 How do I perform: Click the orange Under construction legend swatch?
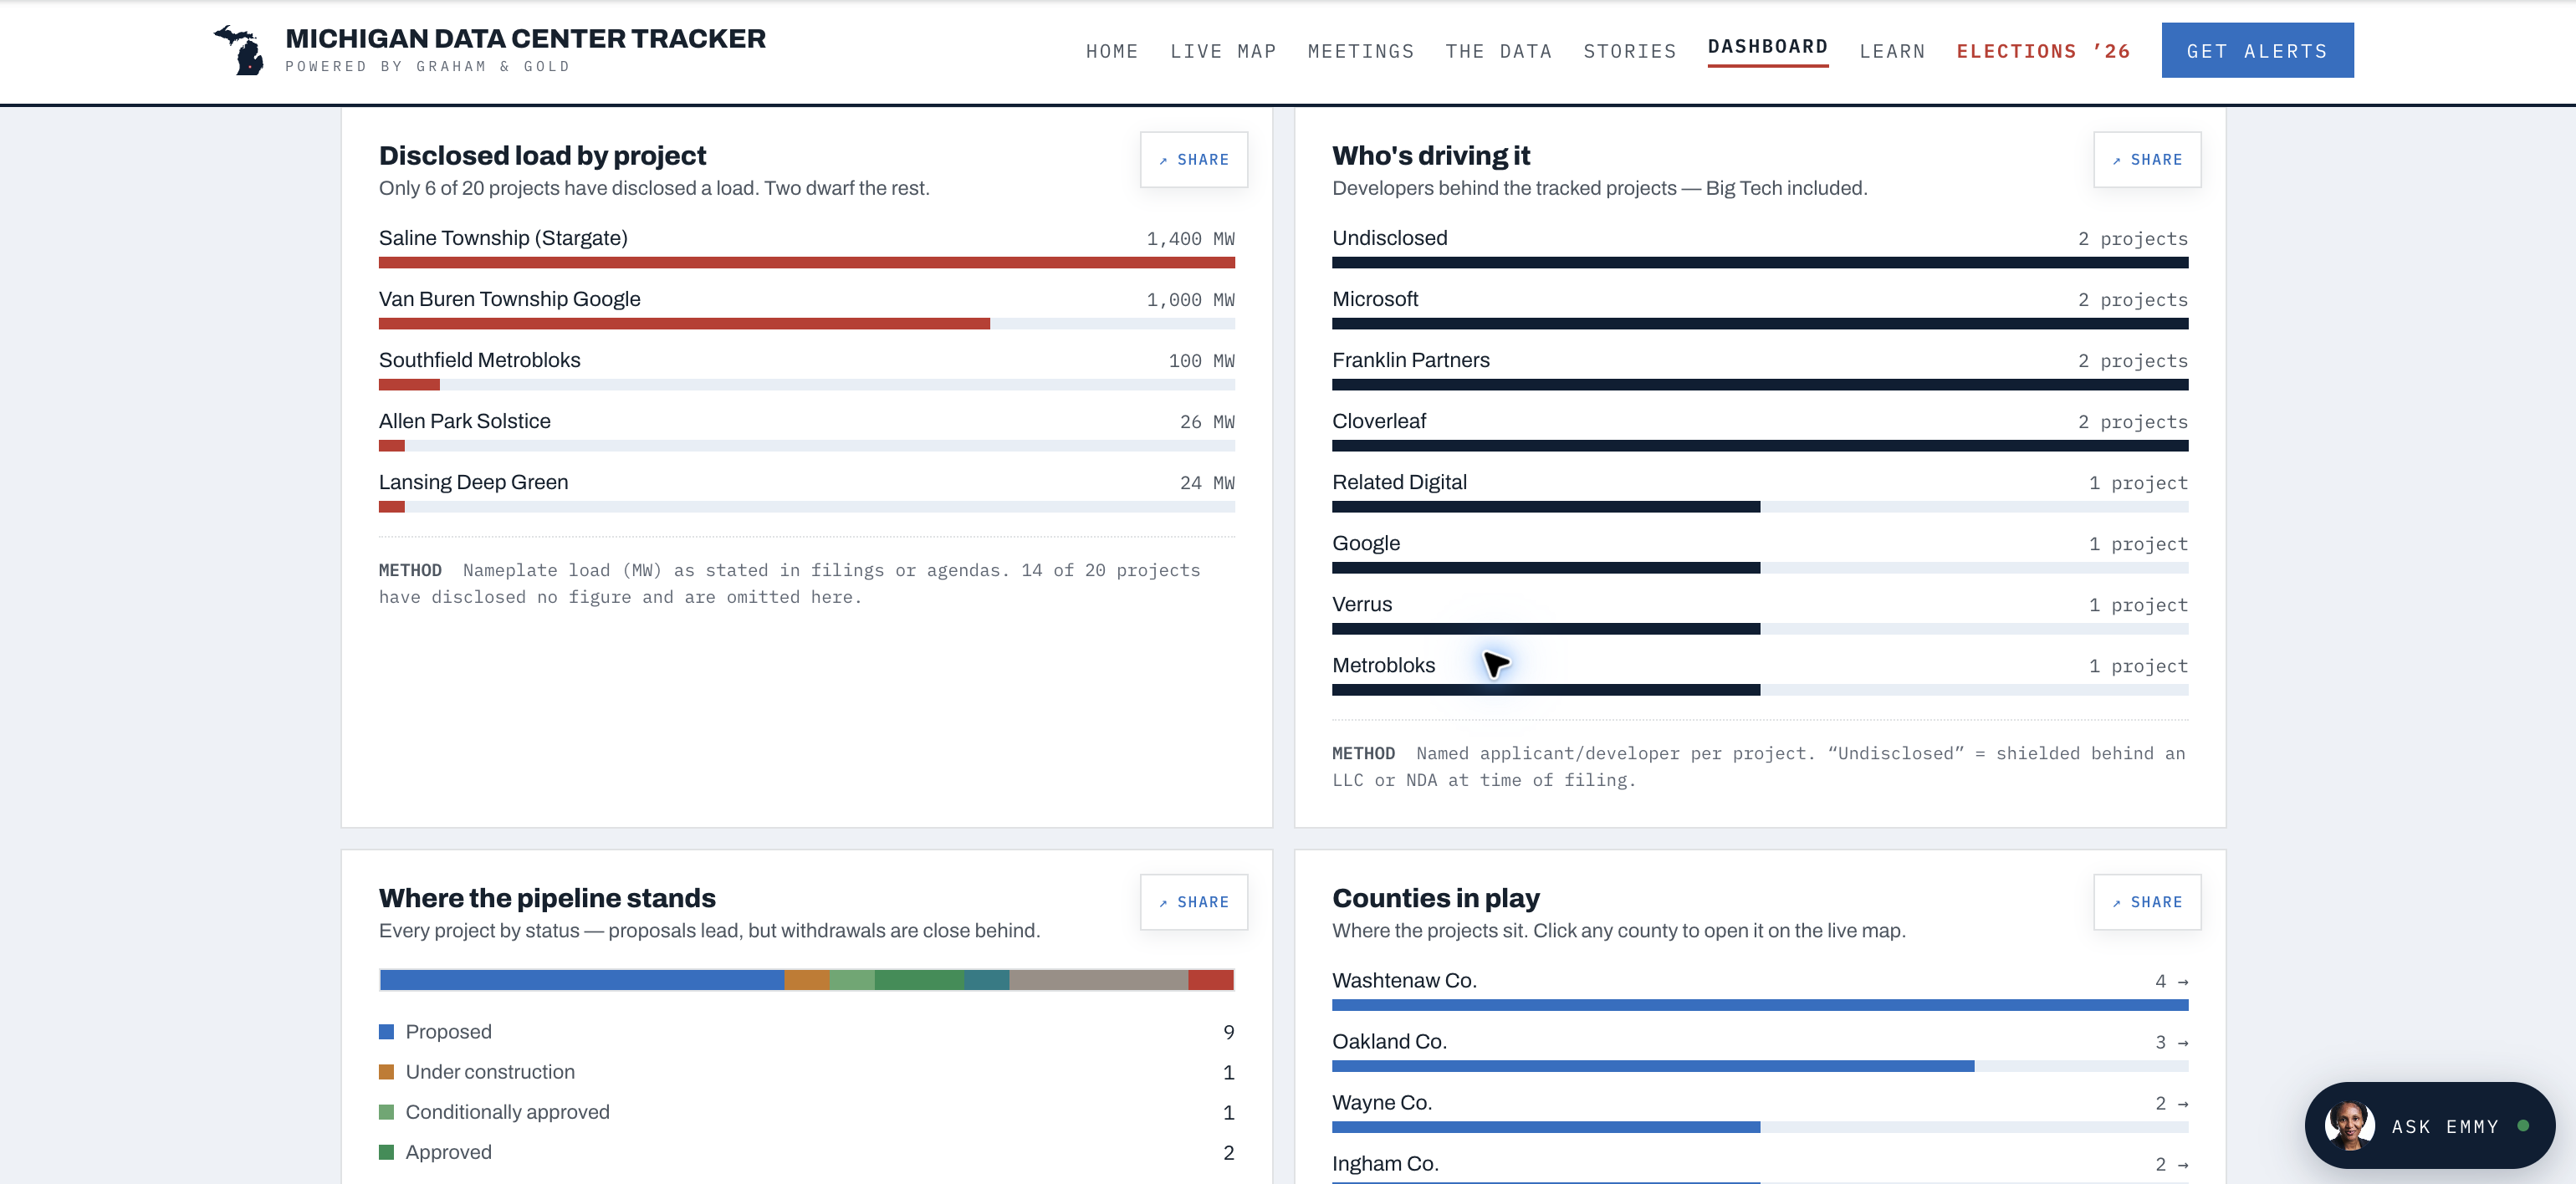click(386, 1072)
